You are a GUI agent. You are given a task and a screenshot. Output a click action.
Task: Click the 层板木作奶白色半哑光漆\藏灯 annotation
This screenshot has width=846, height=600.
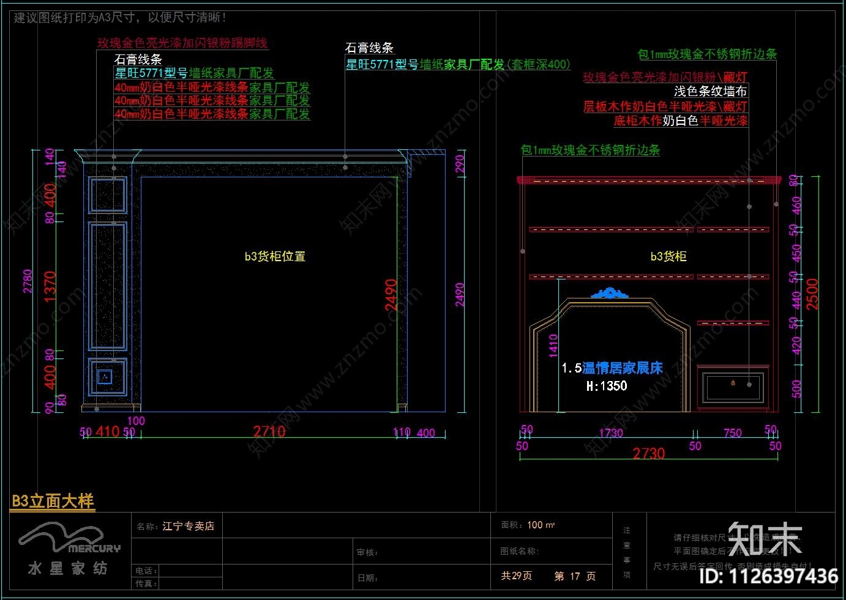pyautogui.click(x=665, y=106)
